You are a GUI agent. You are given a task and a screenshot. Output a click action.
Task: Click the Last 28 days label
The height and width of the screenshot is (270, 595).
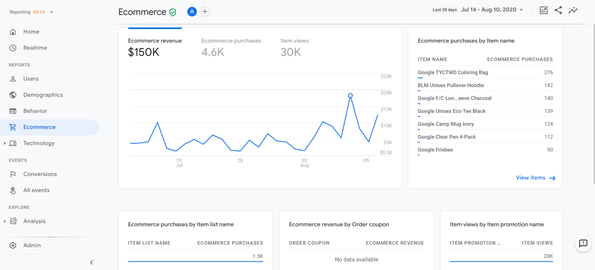[x=445, y=10]
